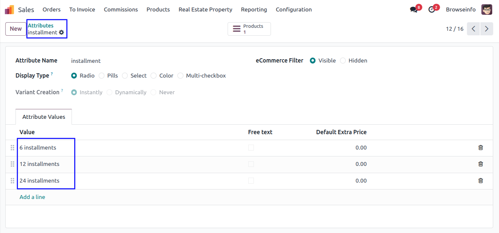This screenshot has width=499, height=233.
Task: Open the Reporting menu
Action: tap(254, 9)
